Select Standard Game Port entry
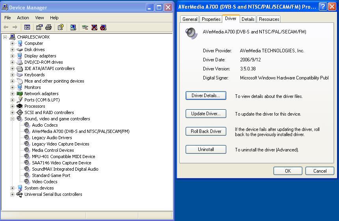The width and height of the screenshot is (339, 221). pyautogui.click(x=51, y=175)
